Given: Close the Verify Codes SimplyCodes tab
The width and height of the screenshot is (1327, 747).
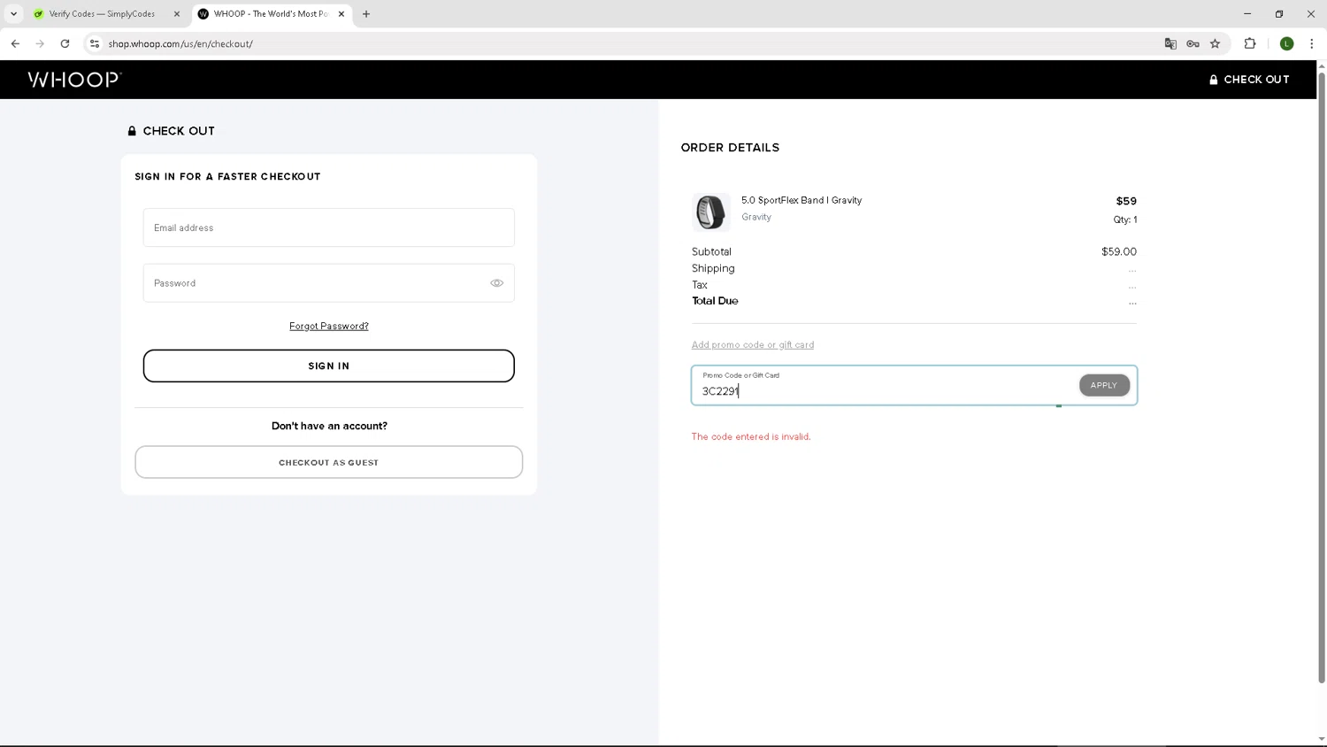Looking at the screenshot, I should click(x=176, y=14).
